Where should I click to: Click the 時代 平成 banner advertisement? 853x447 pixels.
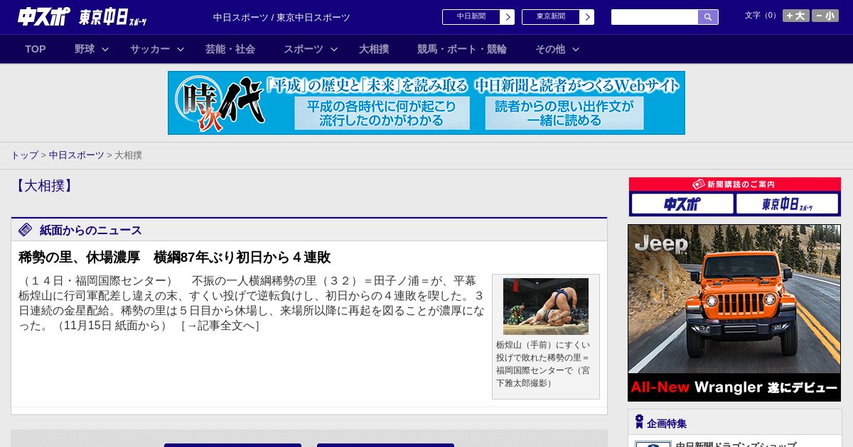click(426, 103)
